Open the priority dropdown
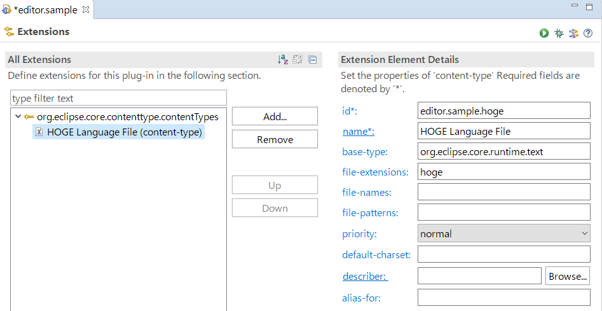602x311 pixels. pos(503,233)
